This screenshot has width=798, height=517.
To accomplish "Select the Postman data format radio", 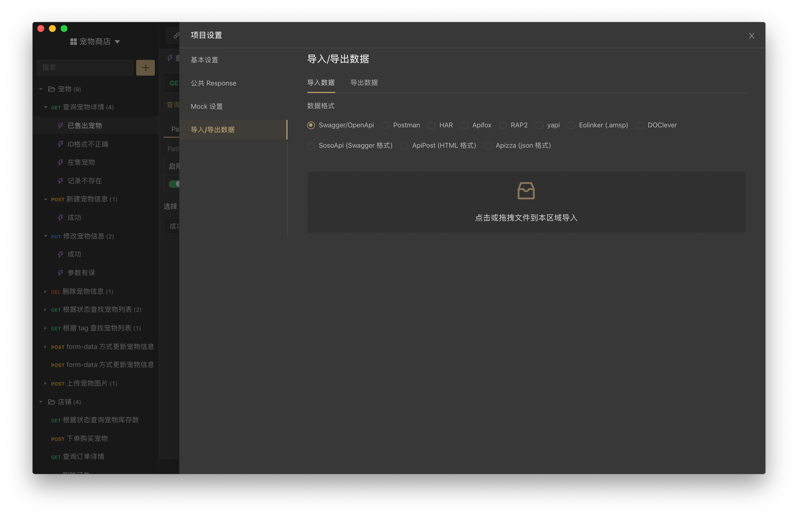I will point(386,125).
